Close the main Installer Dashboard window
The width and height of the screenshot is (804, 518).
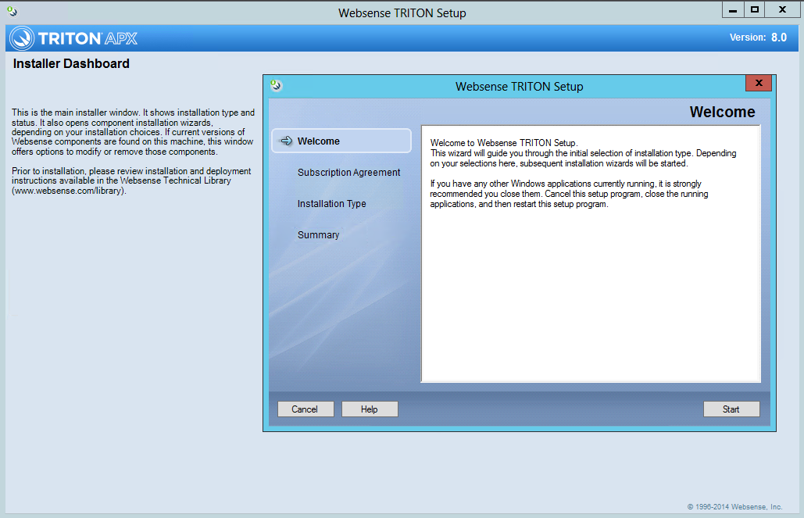tap(782, 9)
